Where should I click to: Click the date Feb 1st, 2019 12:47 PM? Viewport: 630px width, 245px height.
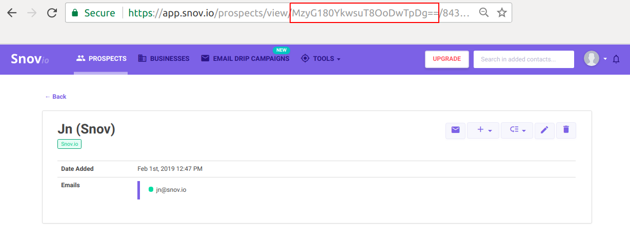[x=170, y=169]
